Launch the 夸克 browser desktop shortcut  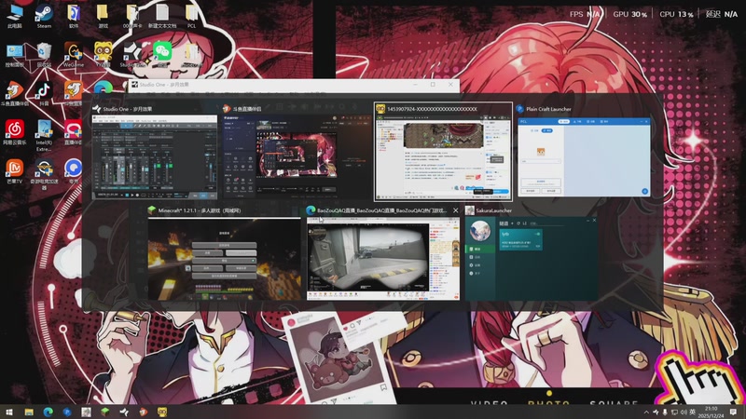pos(74,170)
